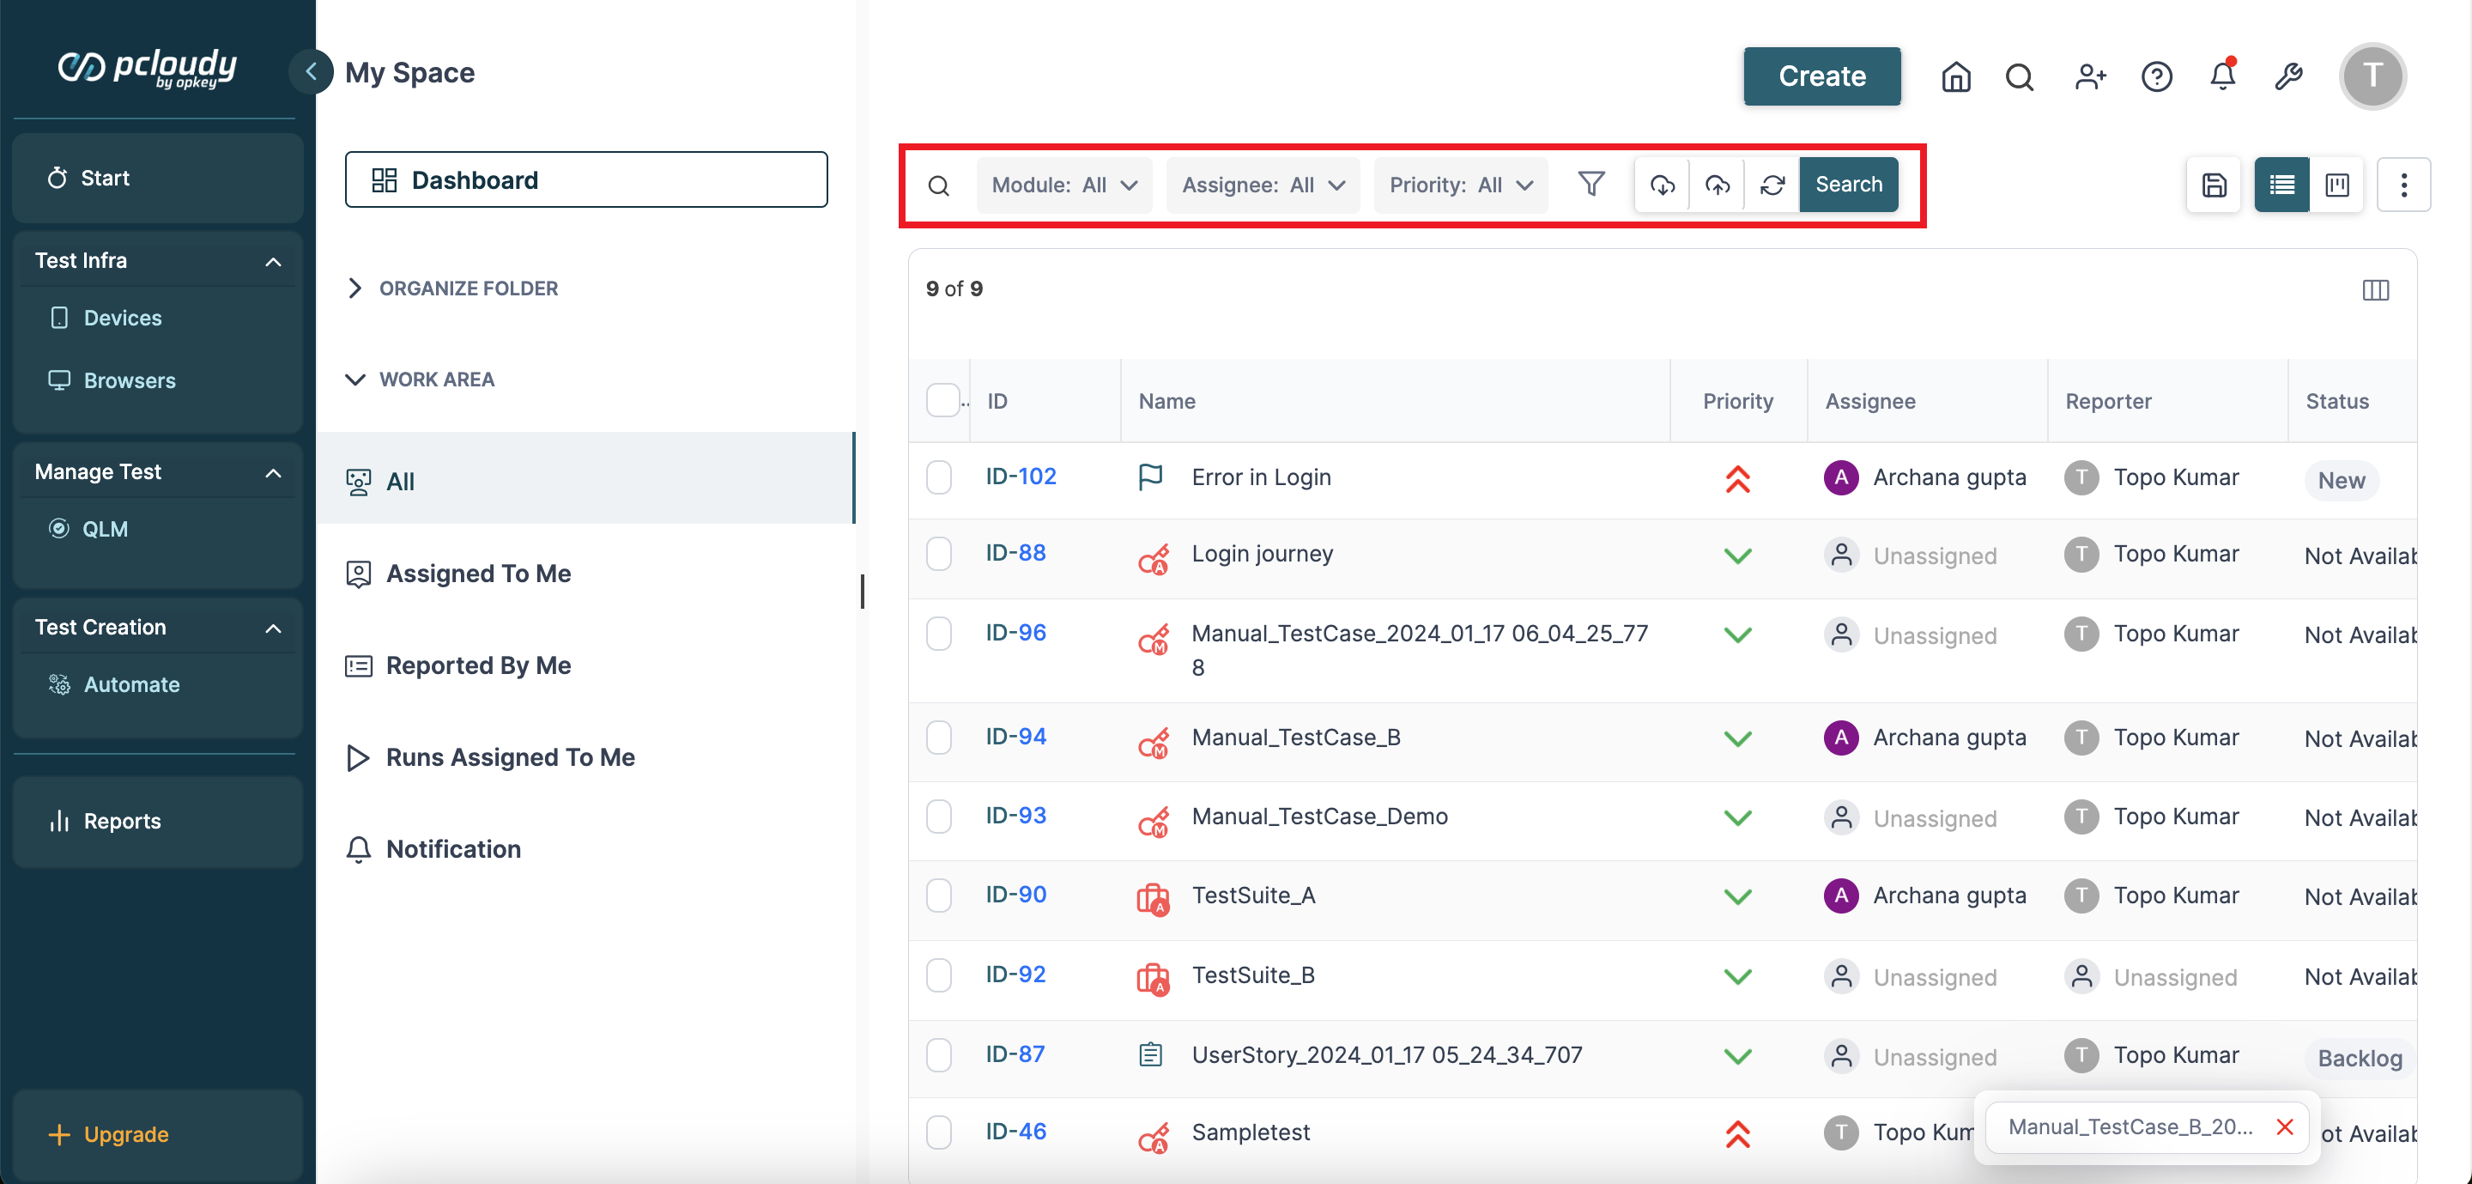Open priority chevron for ID-88 Login journey
The height and width of the screenshot is (1184, 2472).
[1738, 556]
